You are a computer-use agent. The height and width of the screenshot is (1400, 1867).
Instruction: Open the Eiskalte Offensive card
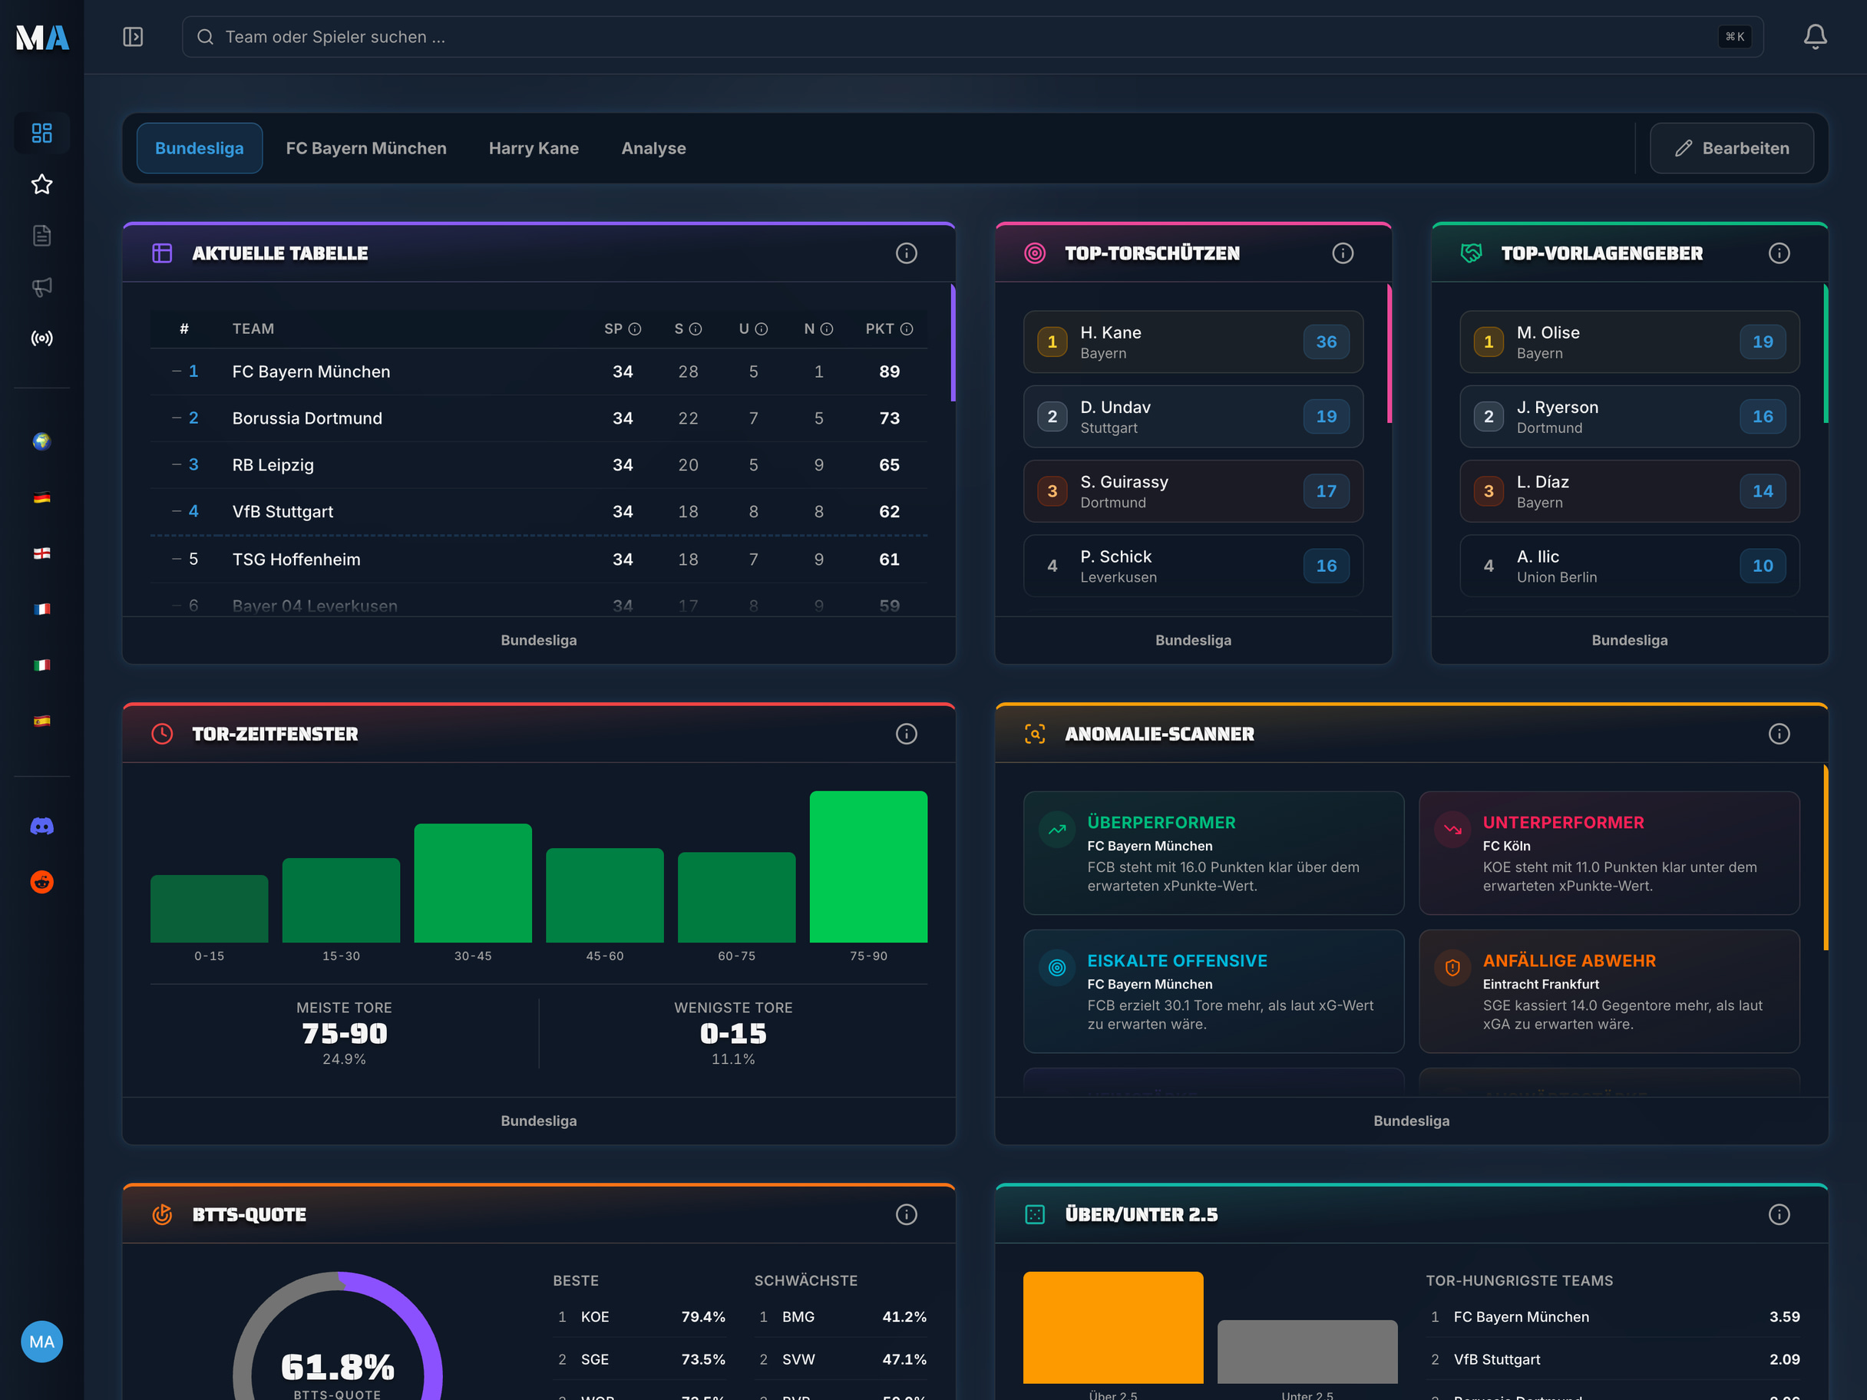(1214, 992)
